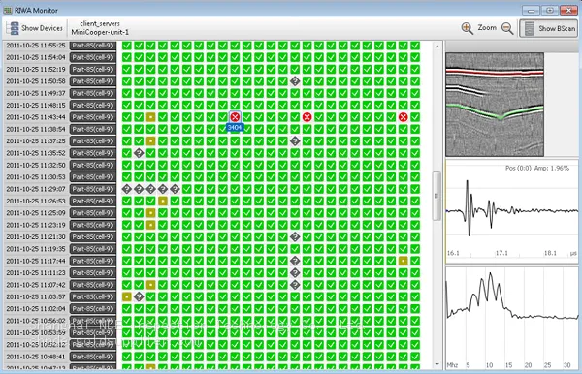Image resolution: width=582 pixels, height=374 pixels.
Task: Click the Part-8S(cell-9) label in 11:49:37 row
Action: click(x=92, y=93)
